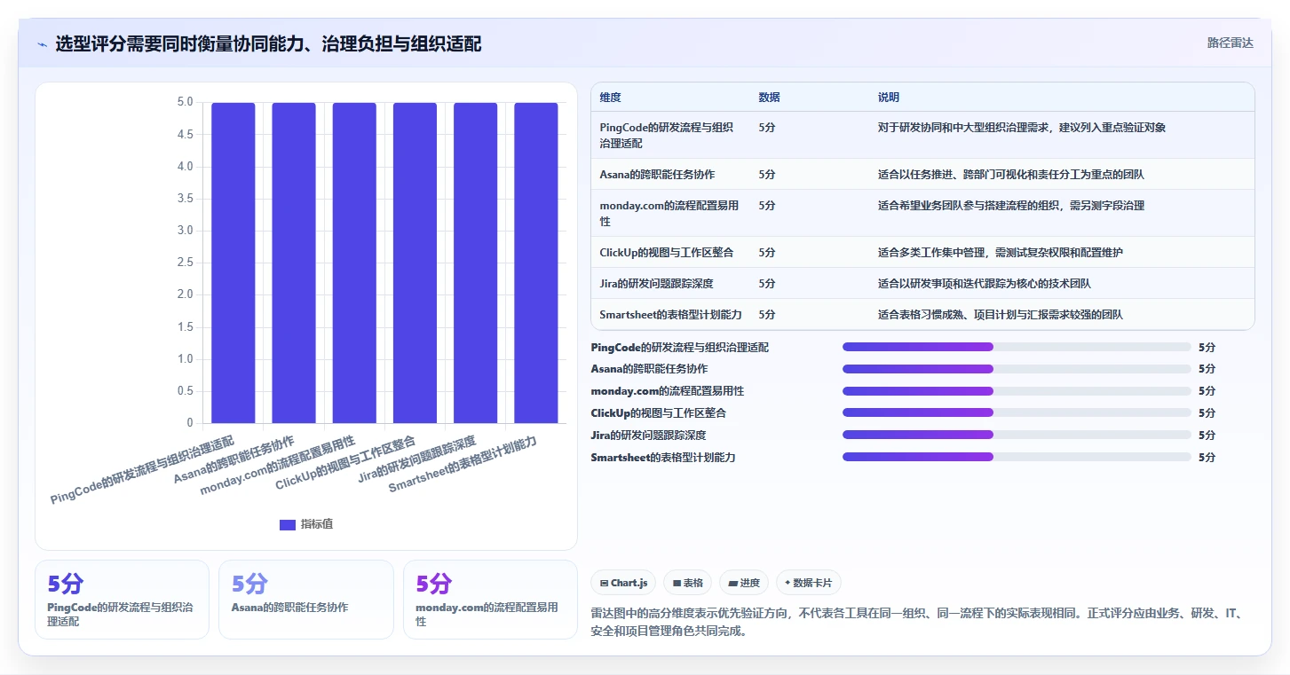Click the header icon beside the title
Viewport: 1290px width, 675px height.
[x=42, y=44]
